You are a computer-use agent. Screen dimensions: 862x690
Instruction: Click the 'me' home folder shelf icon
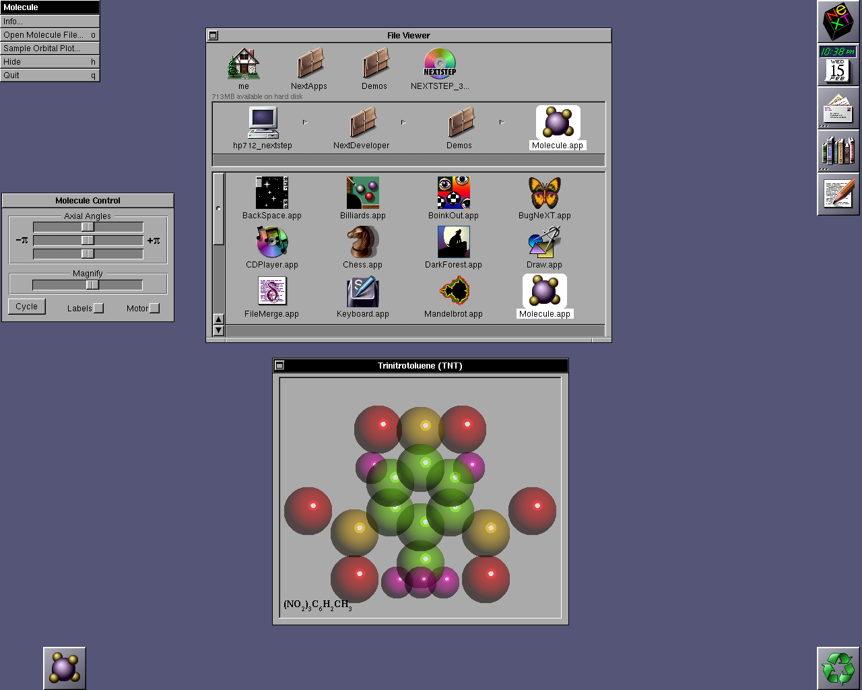point(244,64)
